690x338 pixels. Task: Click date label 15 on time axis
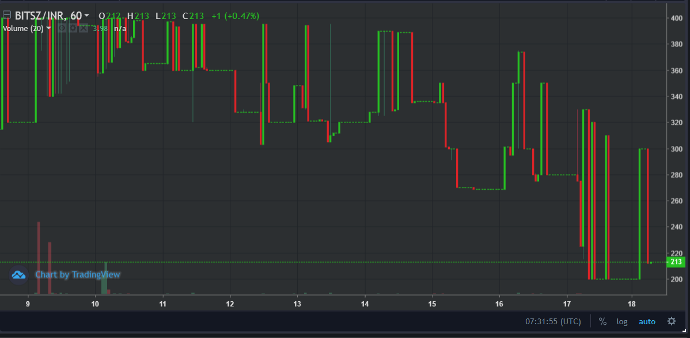(432, 304)
